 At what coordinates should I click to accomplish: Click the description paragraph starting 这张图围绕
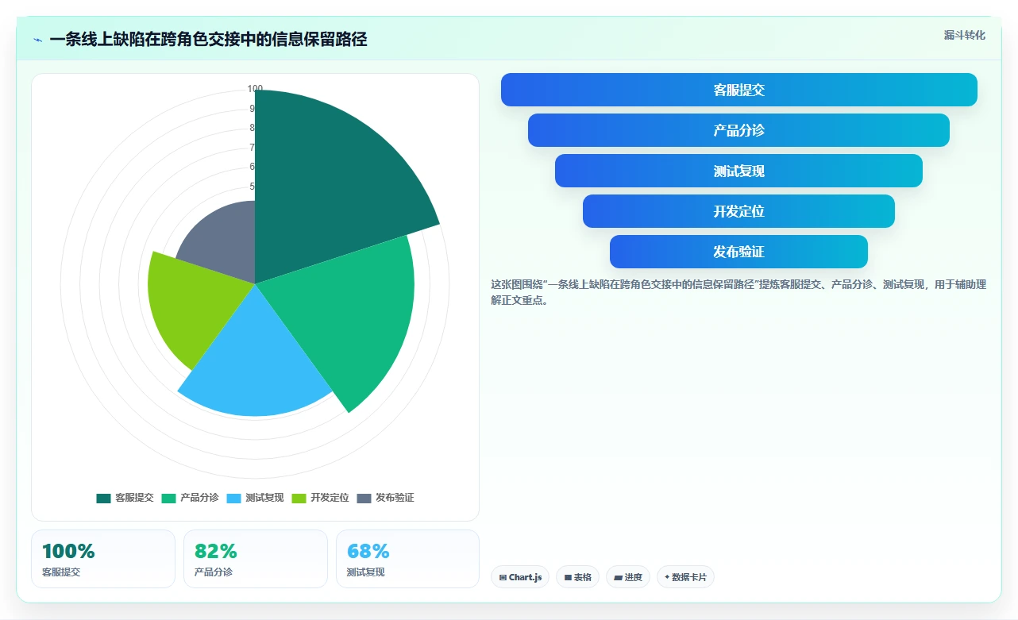738,292
